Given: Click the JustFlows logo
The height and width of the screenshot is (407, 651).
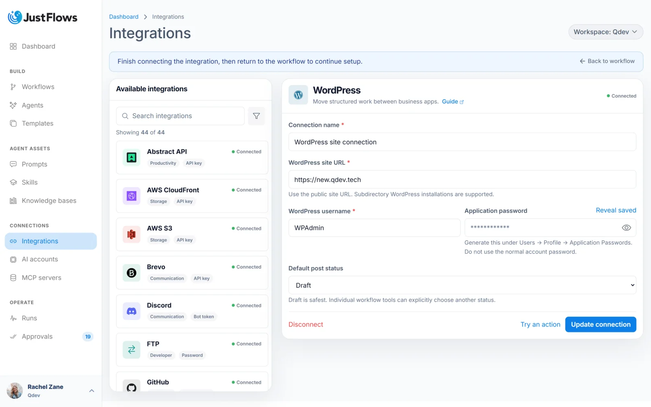Looking at the screenshot, I should pos(42,17).
